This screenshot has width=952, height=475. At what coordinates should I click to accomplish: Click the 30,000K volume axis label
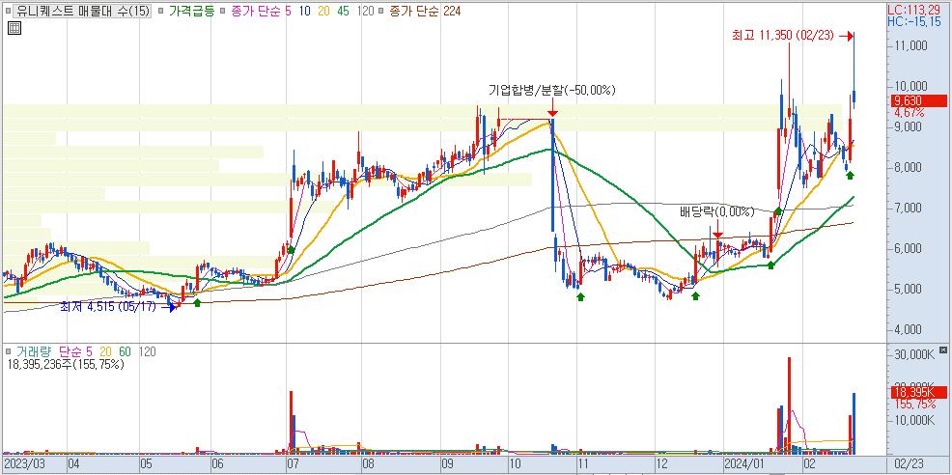coord(913,354)
